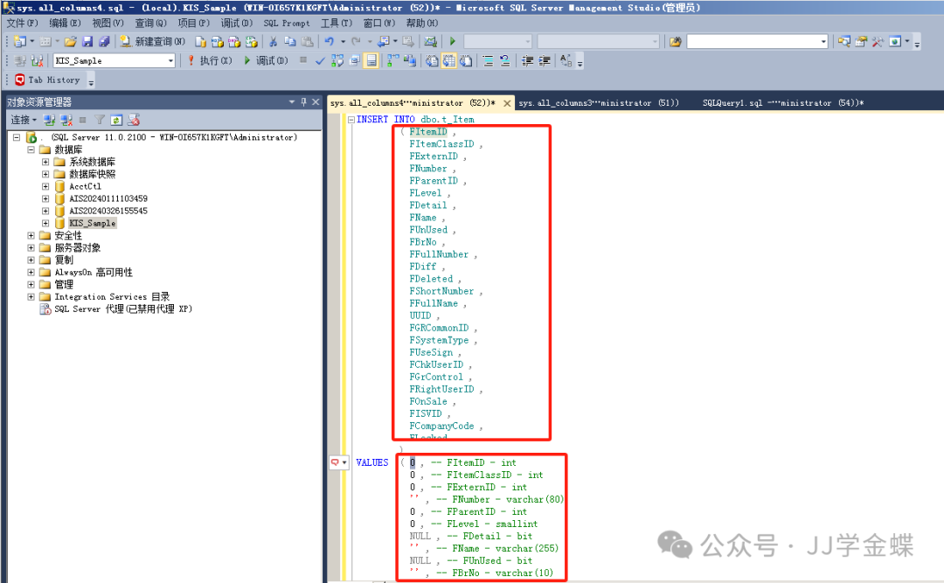944x583 pixels.
Task: Switch to the SQLQuery1.sql tab
Action: coord(782,103)
